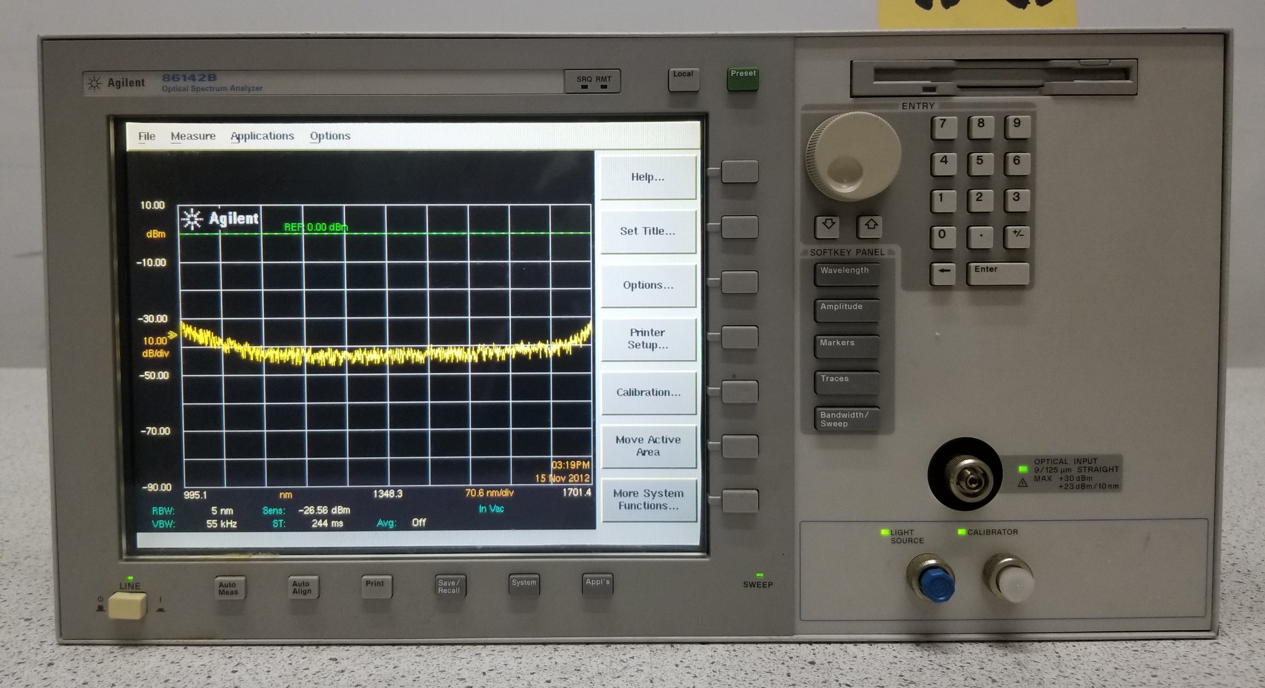Click numeric key 5
This screenshot has width=1265, height=688.
[980, 165]
